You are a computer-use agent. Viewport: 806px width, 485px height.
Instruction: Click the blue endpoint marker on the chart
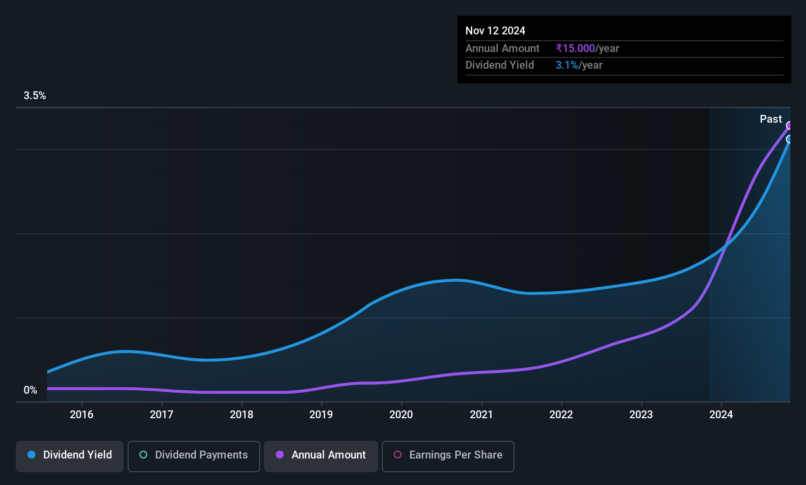pos(789,139)
